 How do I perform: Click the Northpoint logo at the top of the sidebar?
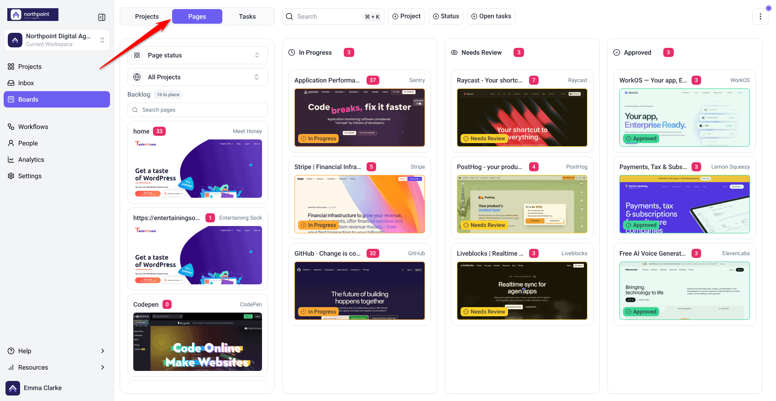click(33, 15)
